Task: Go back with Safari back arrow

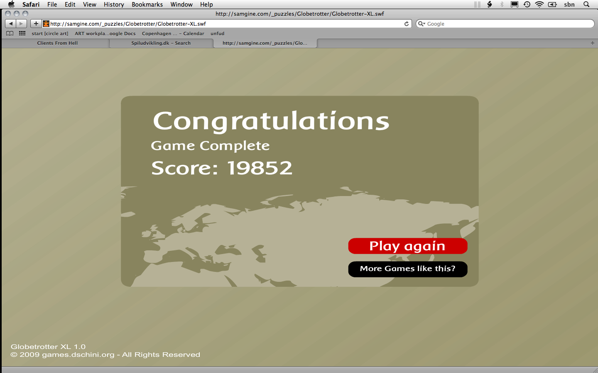Action: (x=11, y=24)
